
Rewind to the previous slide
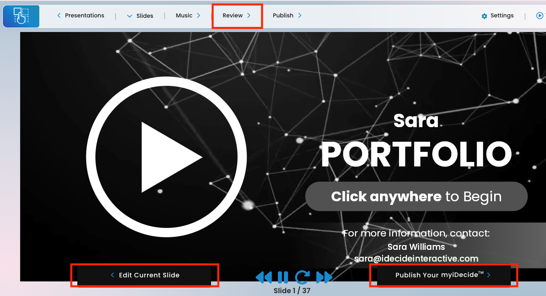click(x=264, y=277)
